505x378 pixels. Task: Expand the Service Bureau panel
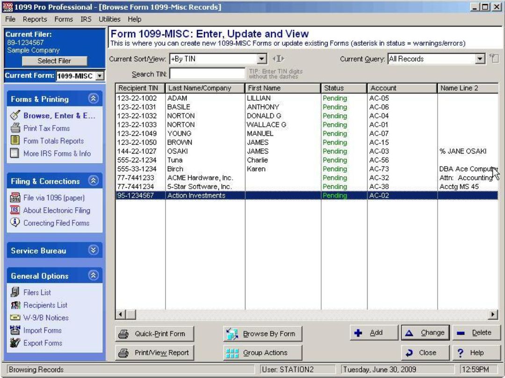tap(94, 250)
